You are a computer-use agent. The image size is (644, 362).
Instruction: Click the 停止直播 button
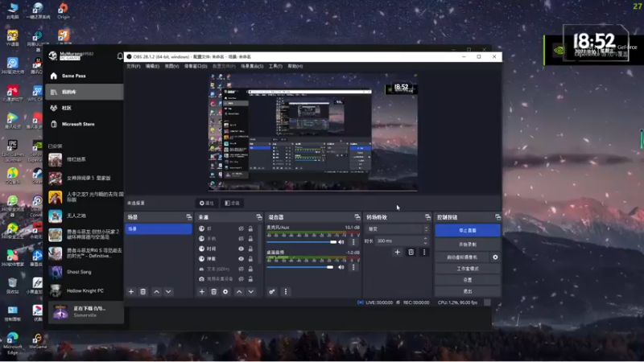[468, 231]
